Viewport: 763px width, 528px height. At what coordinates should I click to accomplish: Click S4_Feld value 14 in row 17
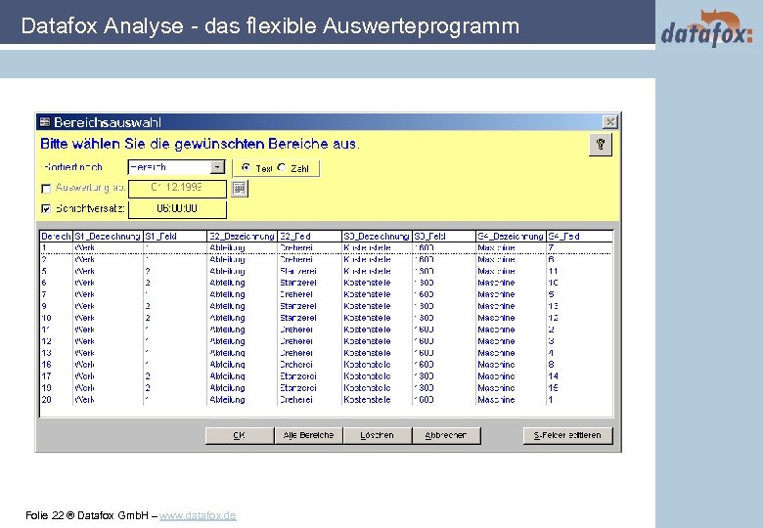pyautogui.click(x=554, y=376)
